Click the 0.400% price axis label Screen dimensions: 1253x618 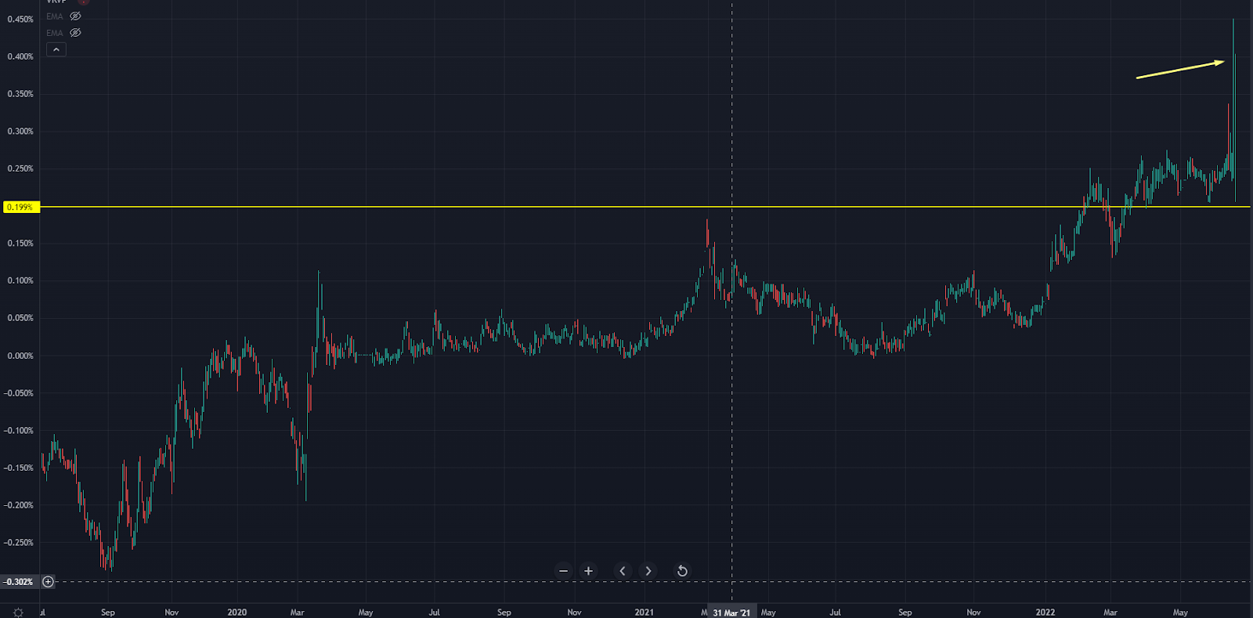(x=20, y=56)
